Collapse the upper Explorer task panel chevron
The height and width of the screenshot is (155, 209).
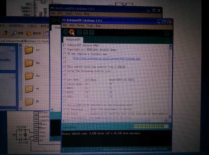(12, 49)
